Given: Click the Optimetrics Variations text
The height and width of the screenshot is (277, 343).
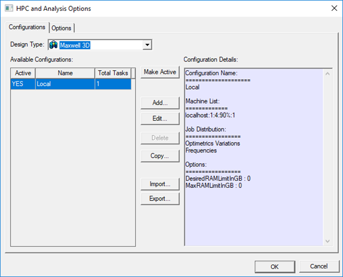Looking at the screenshot, I should (213, 143).
